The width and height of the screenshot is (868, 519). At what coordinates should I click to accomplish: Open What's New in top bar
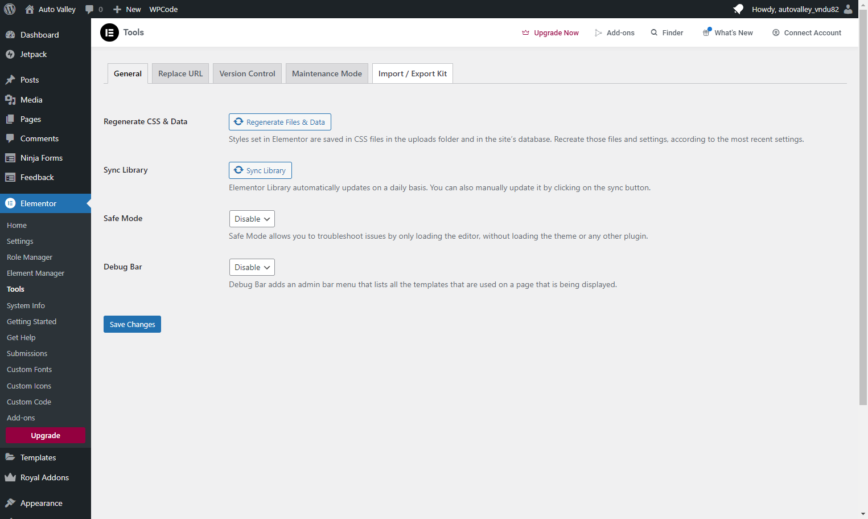coord(728,32)
